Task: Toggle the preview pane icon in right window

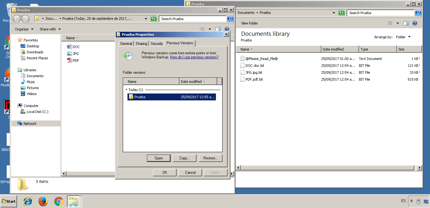Action: [x=406, y=23]
